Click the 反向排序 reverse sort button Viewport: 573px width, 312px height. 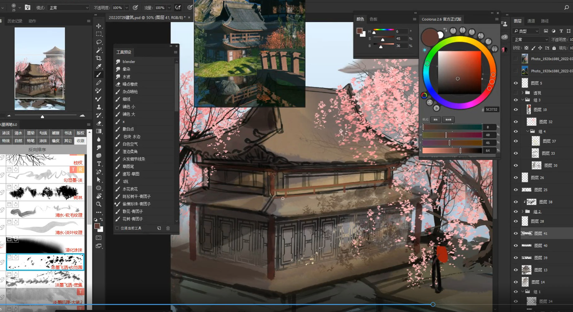click(37, 150)
